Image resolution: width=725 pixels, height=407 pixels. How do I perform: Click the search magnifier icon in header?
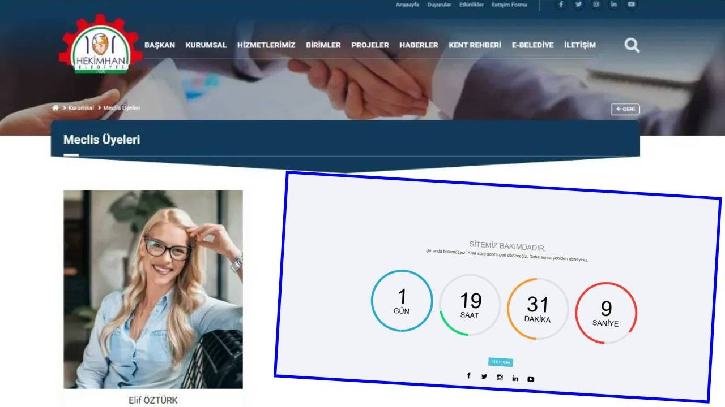tap(632, 45)
